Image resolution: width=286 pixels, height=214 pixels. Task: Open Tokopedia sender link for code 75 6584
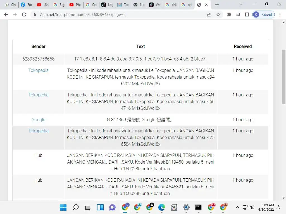[38, 131]
